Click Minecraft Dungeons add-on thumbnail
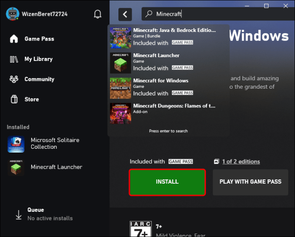This screenshot has height=237, width=295. (x=121, y=113)
